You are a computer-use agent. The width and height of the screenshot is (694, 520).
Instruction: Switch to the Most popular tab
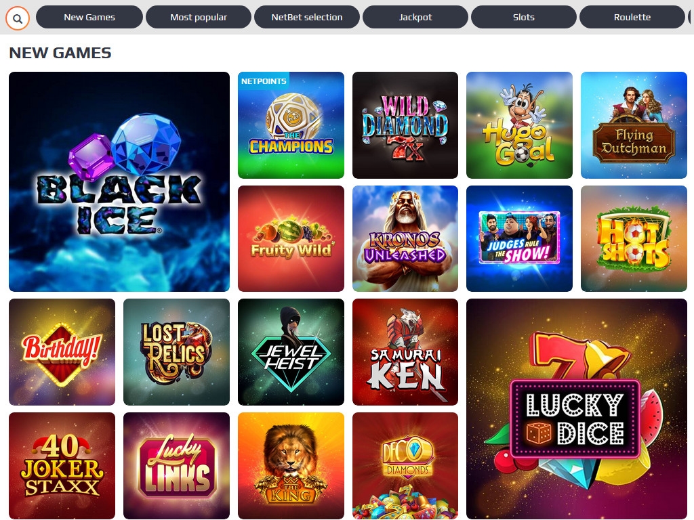pos(199,17)
